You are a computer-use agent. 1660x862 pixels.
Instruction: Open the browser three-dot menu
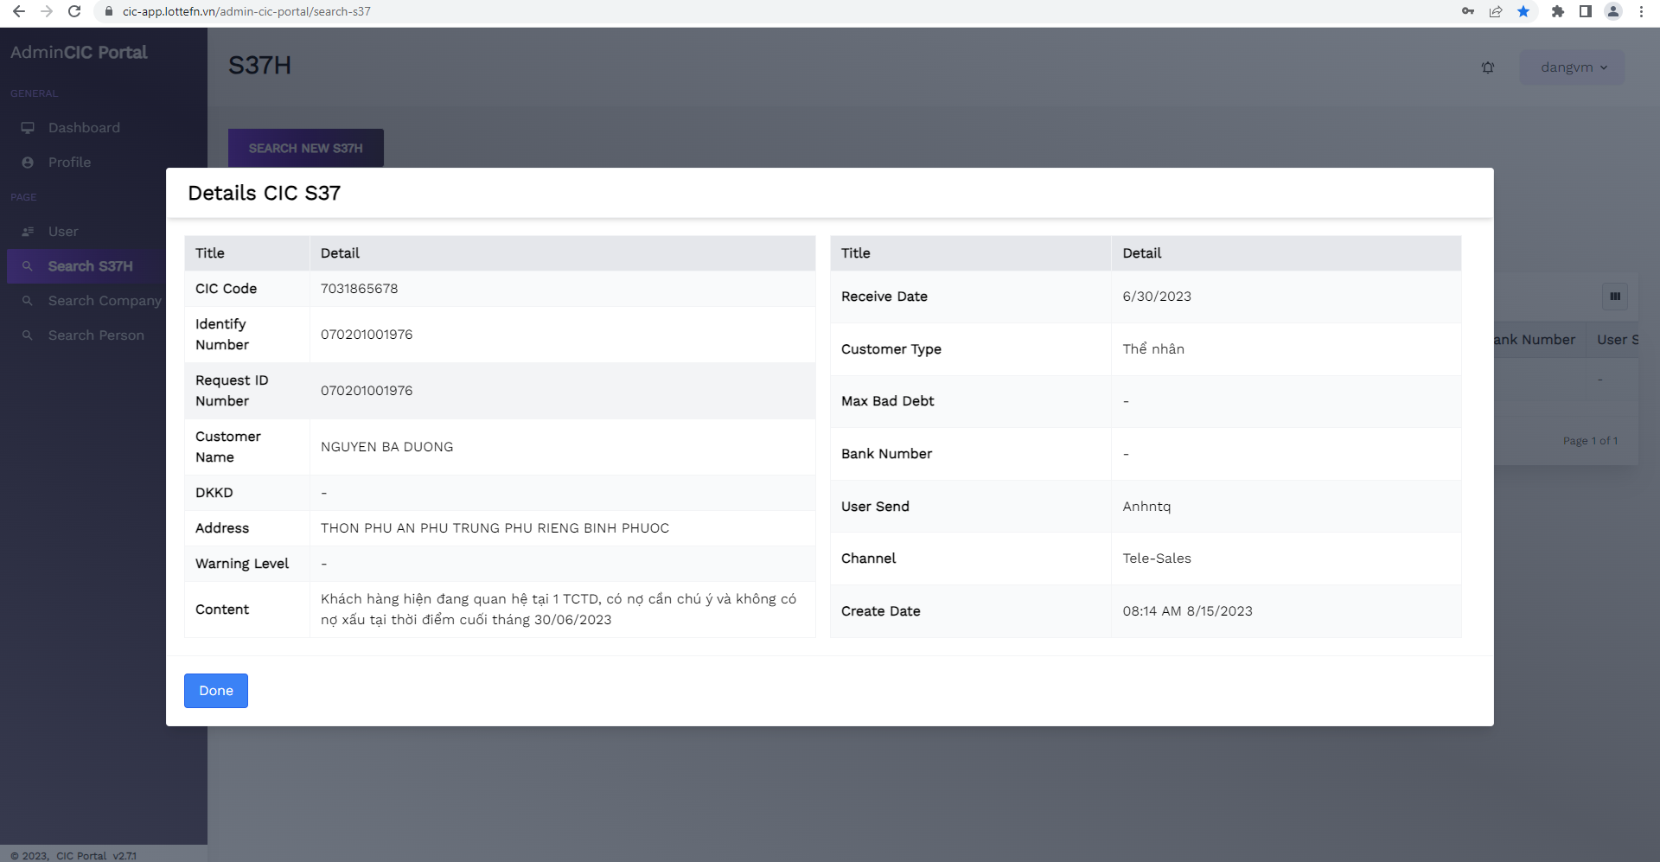click(1641, 11)
